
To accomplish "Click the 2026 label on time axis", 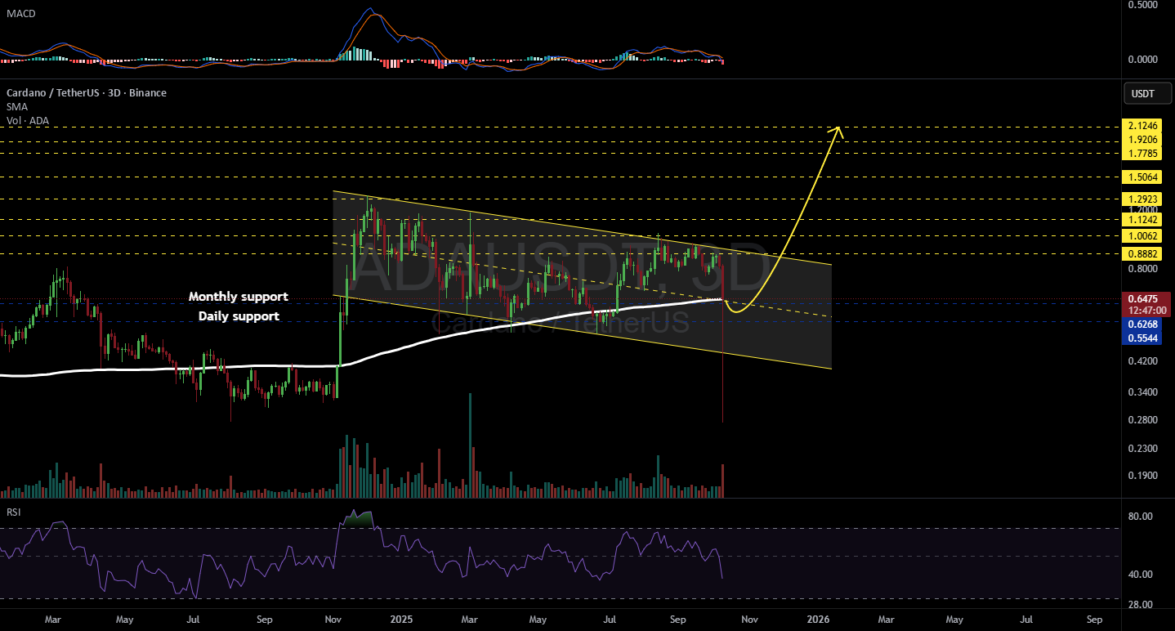I will pos(816,620).
